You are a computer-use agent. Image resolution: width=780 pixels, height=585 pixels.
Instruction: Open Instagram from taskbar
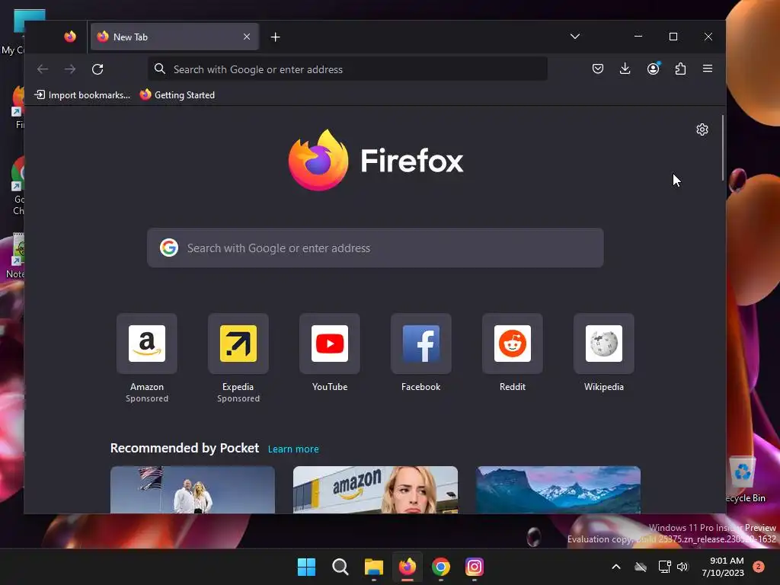coord(475,567)
